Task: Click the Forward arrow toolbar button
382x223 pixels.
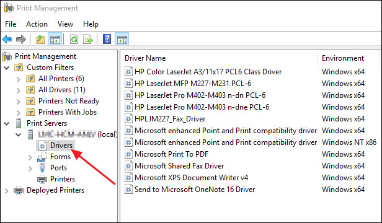Action: coord(20,39)
